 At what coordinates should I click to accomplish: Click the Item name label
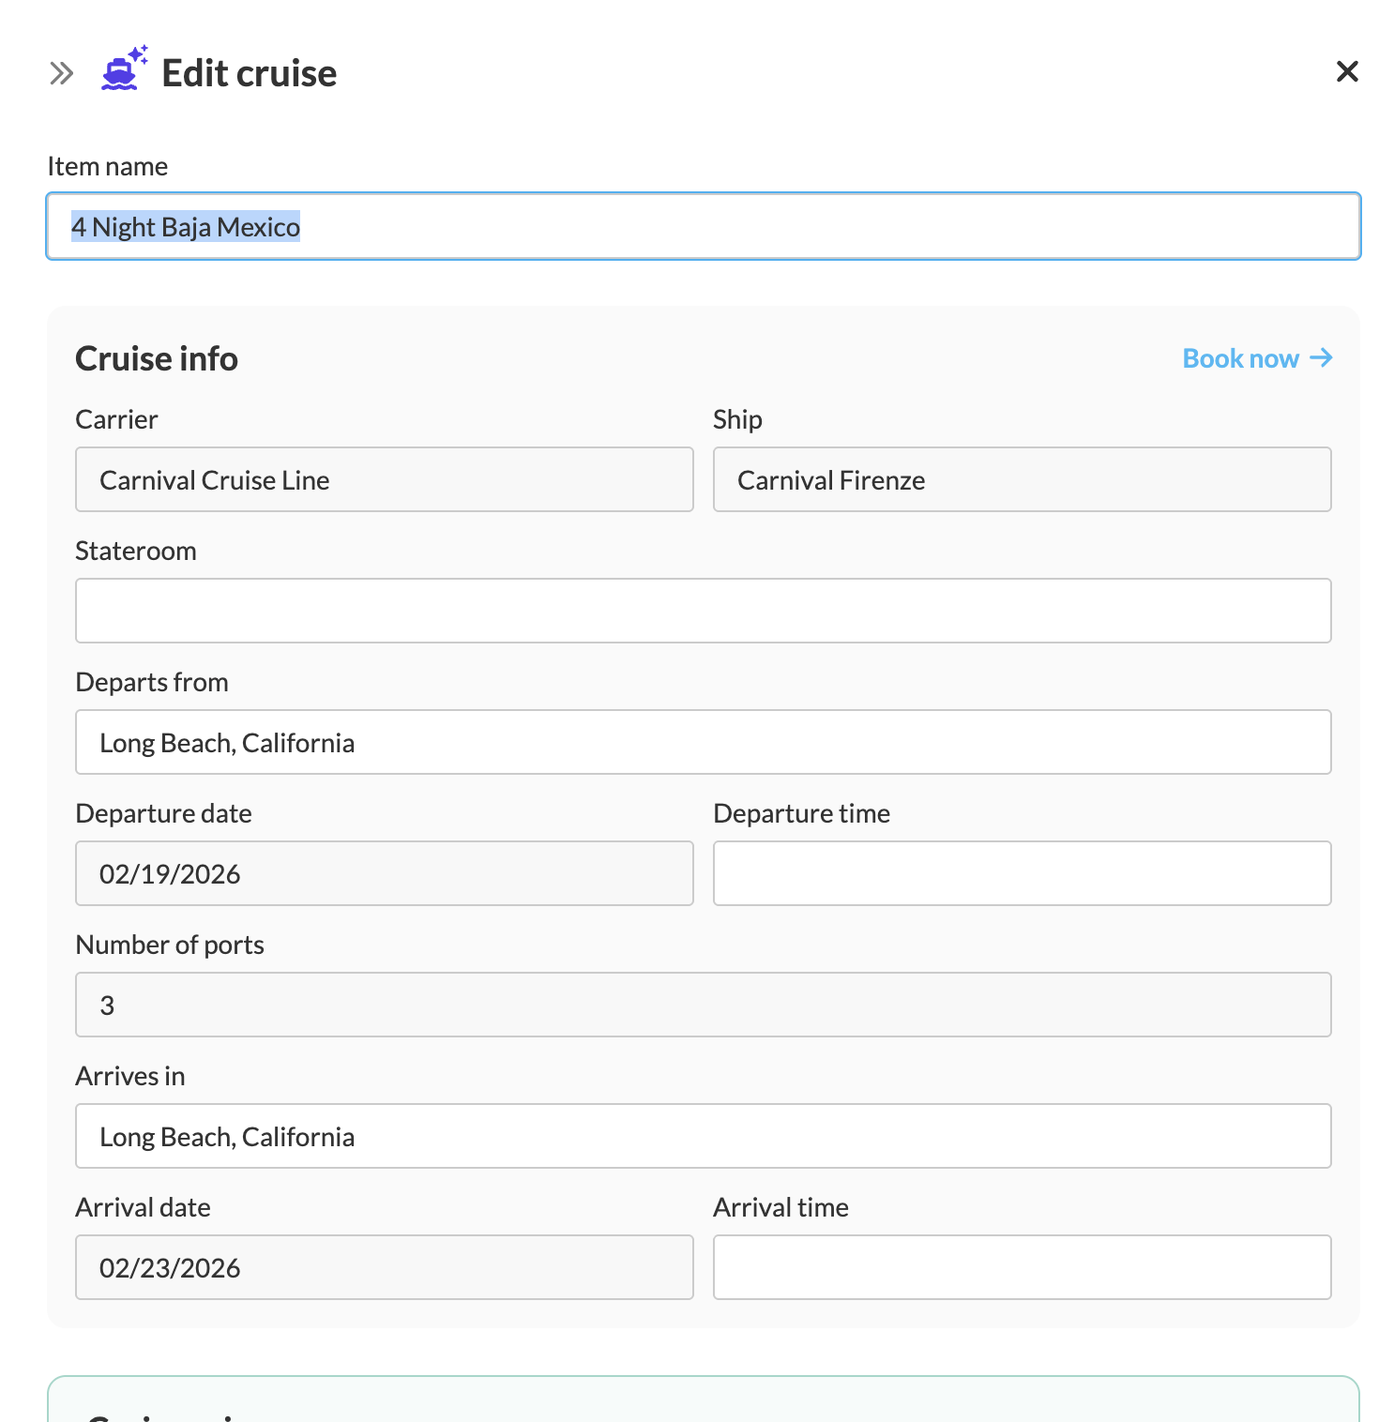[108, 167]
